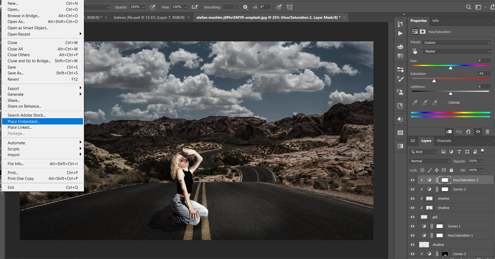This screenshot has height=259, width=495.
Task: Turn layer filtering on or off
Action: tap(482, 151)
